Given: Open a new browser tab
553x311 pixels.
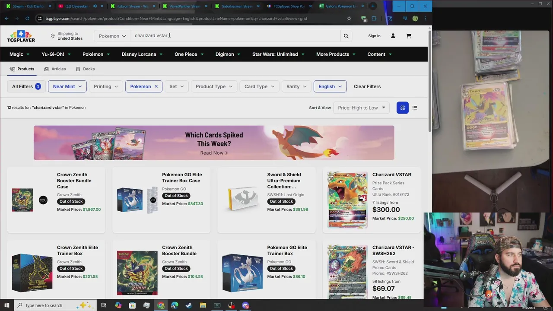Looking at the screenshot, I should pyautogui.click(x=373, y=6).
